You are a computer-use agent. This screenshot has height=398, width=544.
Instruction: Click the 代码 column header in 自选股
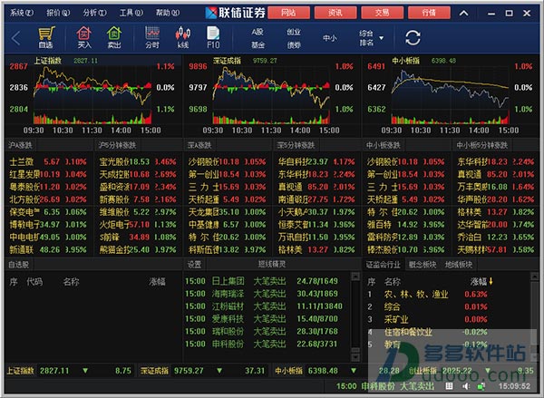click(x=34, y=282)
